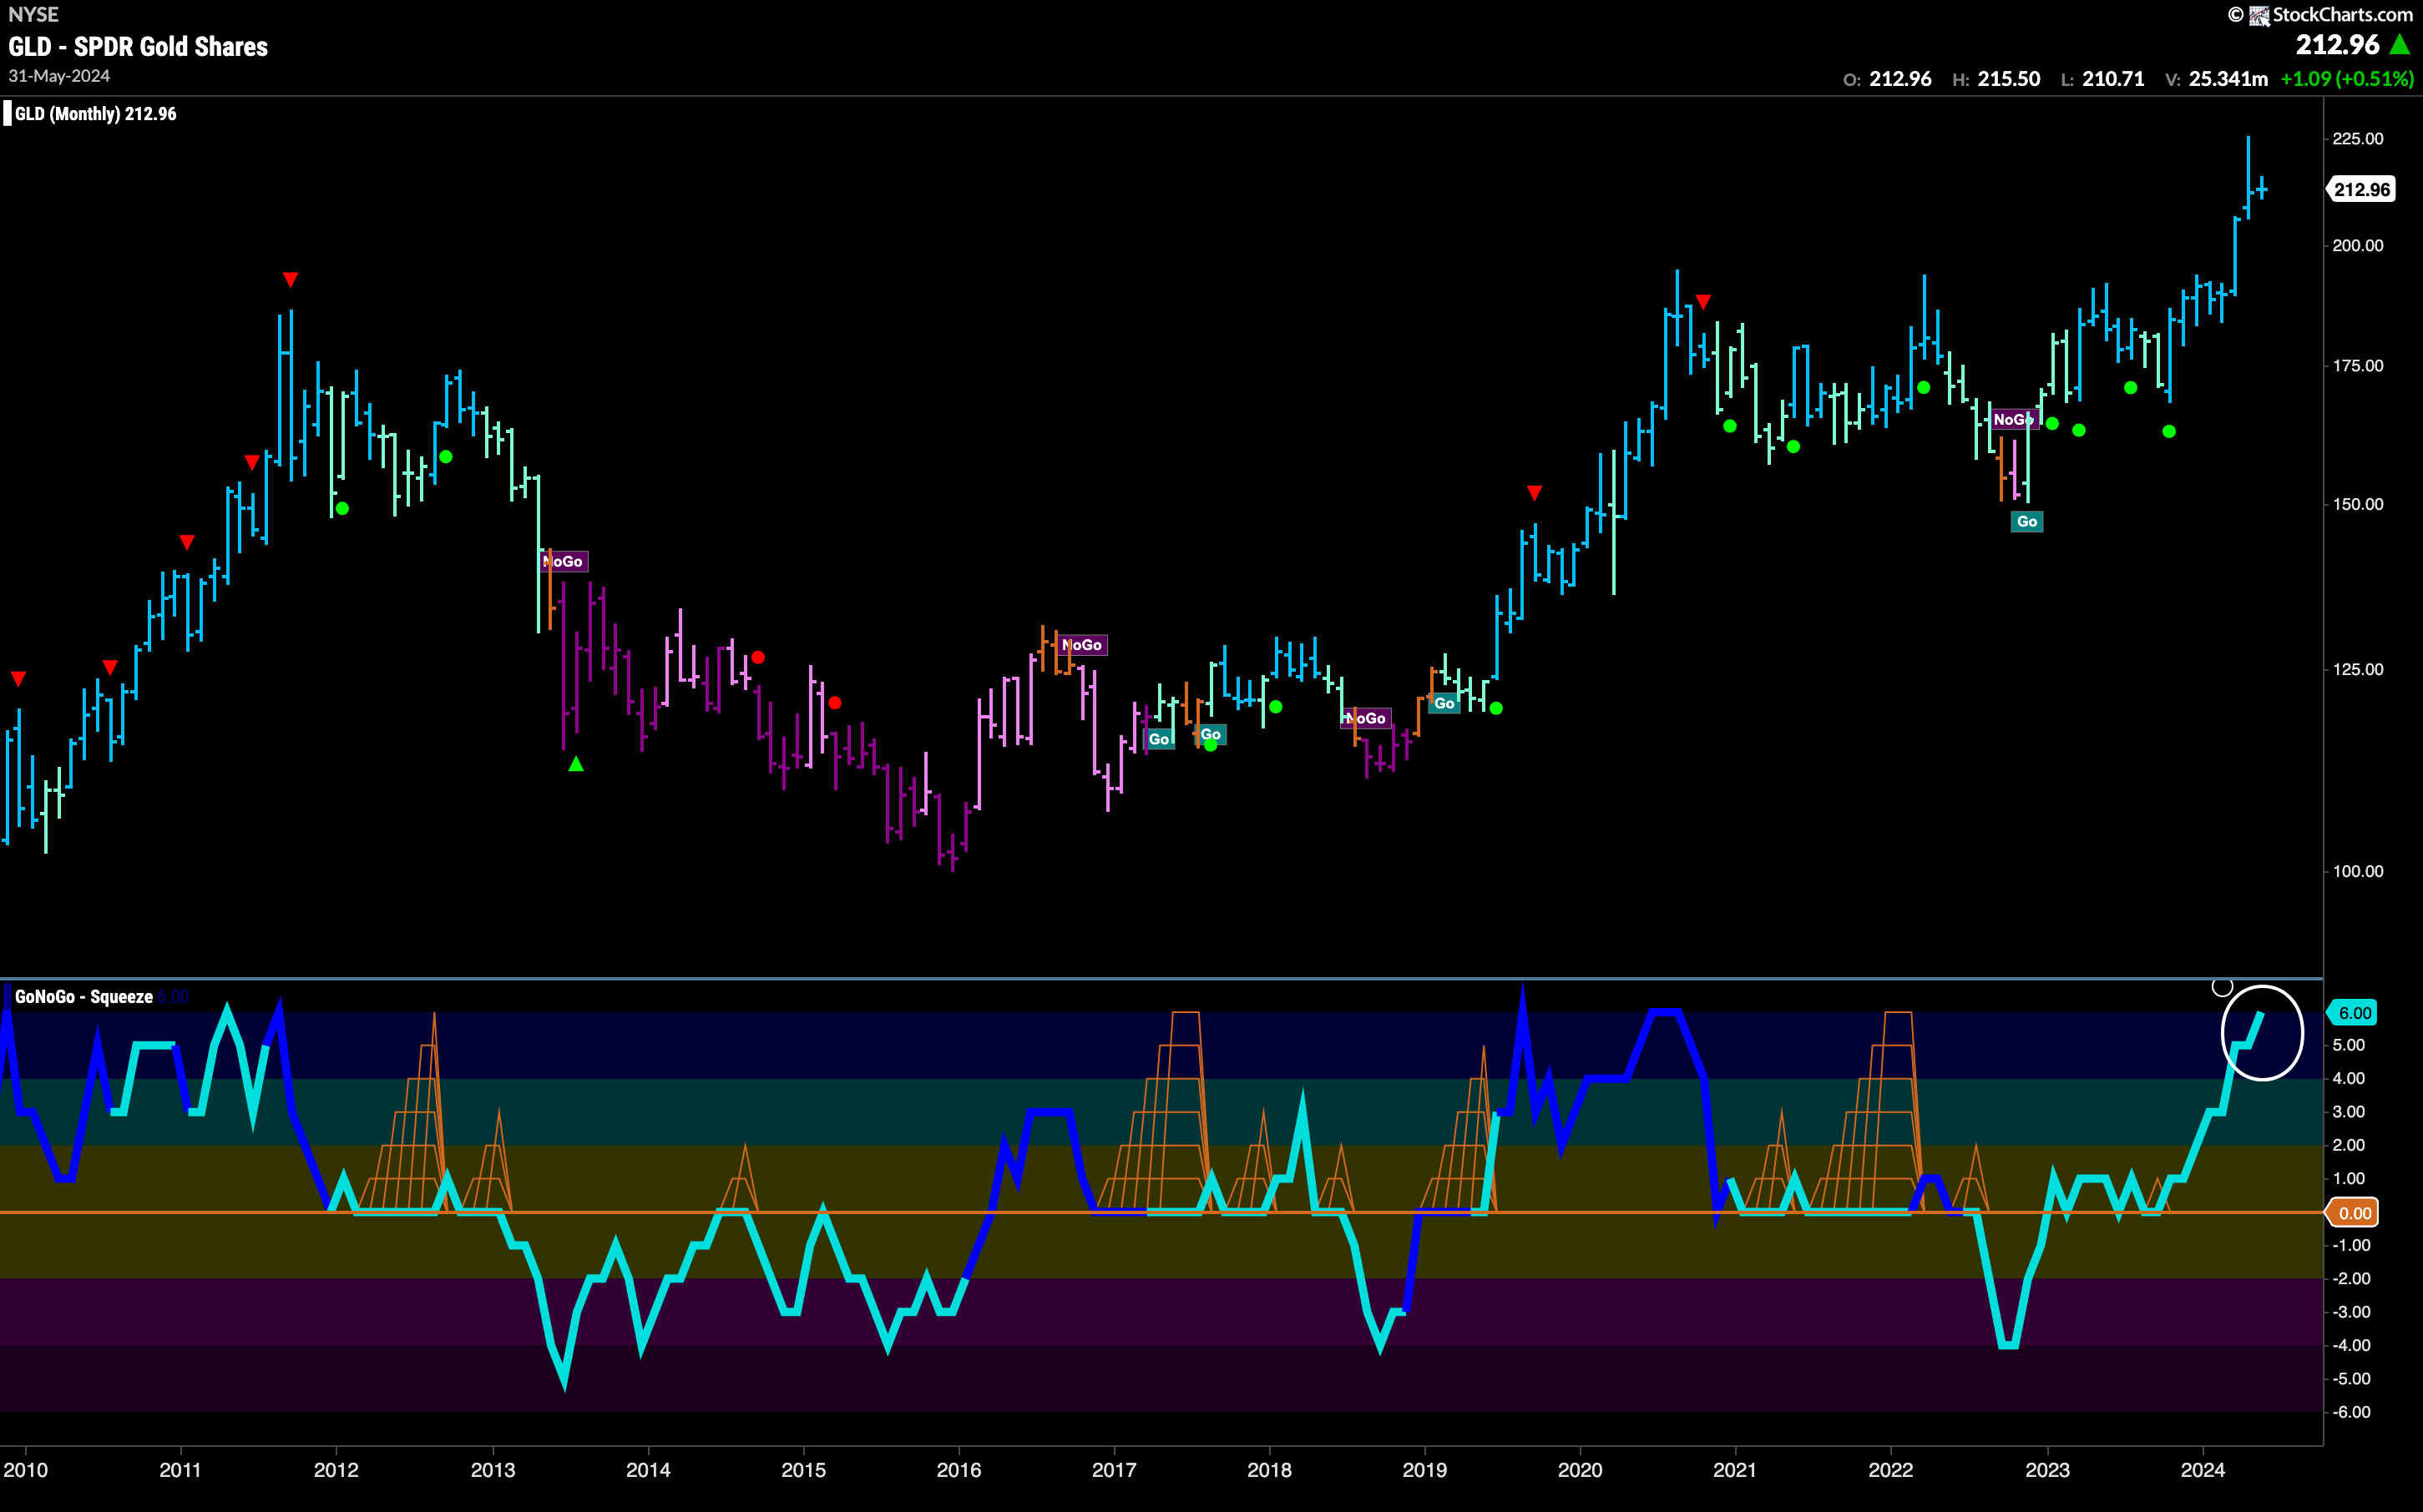Click the late-2022 NoGo flag

tap(2015, 420)
